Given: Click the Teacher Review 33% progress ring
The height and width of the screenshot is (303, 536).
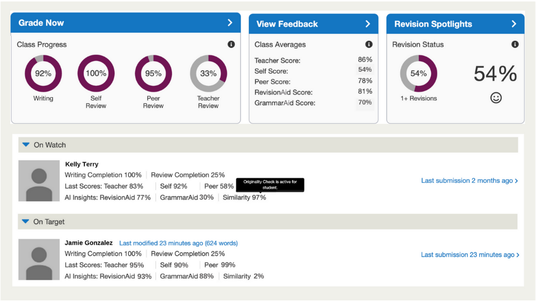Looking at the screenshot, I should [x=208, y=73].
